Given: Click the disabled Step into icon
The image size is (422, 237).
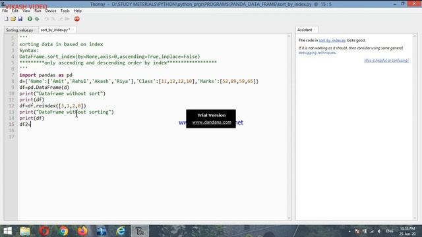Looking at the screenshot, I should [x=53, y=19].
